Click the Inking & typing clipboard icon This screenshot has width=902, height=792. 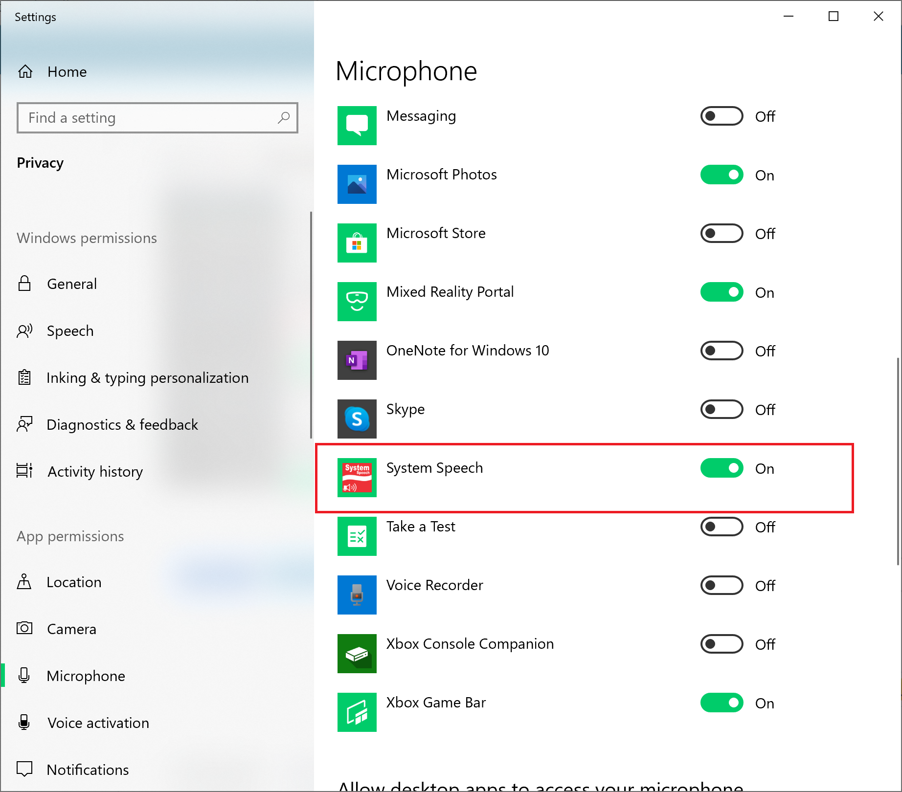24,377
